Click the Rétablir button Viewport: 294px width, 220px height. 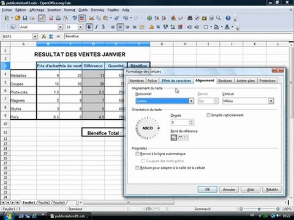pyautogui.click(x=272, y=189)
